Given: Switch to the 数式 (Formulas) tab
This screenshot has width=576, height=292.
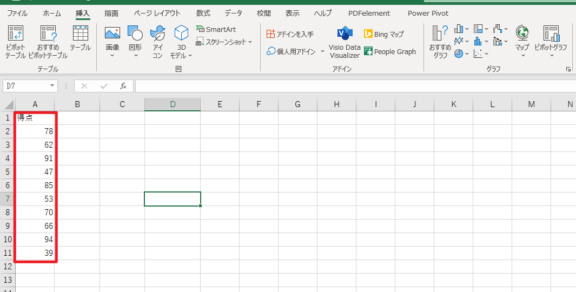Looking at the screenshot, I should point(203,13).
